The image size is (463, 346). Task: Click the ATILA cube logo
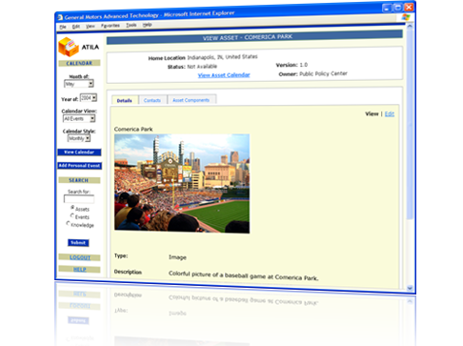tap(69, 47)
